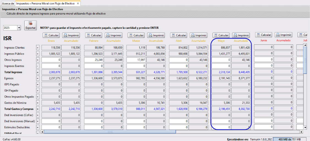Screen dimensions: 310x141
Task: Expand the Ingresos Clientes plus button
Action: pyautogui.click(x=38, y=48)
